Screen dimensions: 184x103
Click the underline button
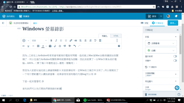[28, 46]
